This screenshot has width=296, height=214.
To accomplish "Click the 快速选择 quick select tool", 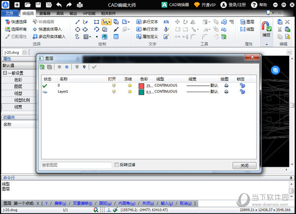I will coord(16,22).
